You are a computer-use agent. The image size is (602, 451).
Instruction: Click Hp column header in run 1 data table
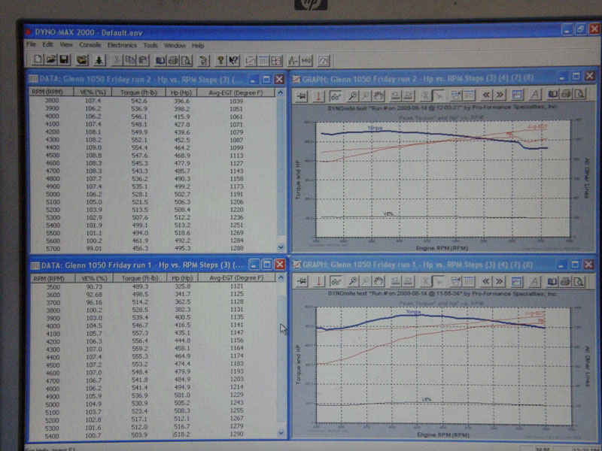pyautogui.click(x=182, y=278)
